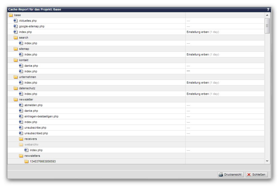
Task: Select the sitemap folder label
Action: click(x=24, y=49)
